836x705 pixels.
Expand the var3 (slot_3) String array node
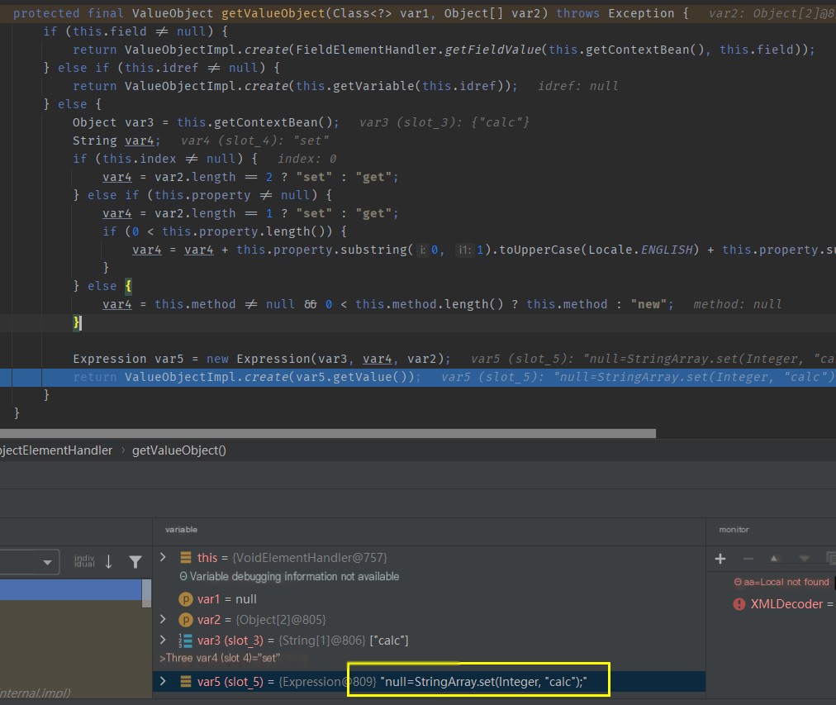[x=163, y=640]
